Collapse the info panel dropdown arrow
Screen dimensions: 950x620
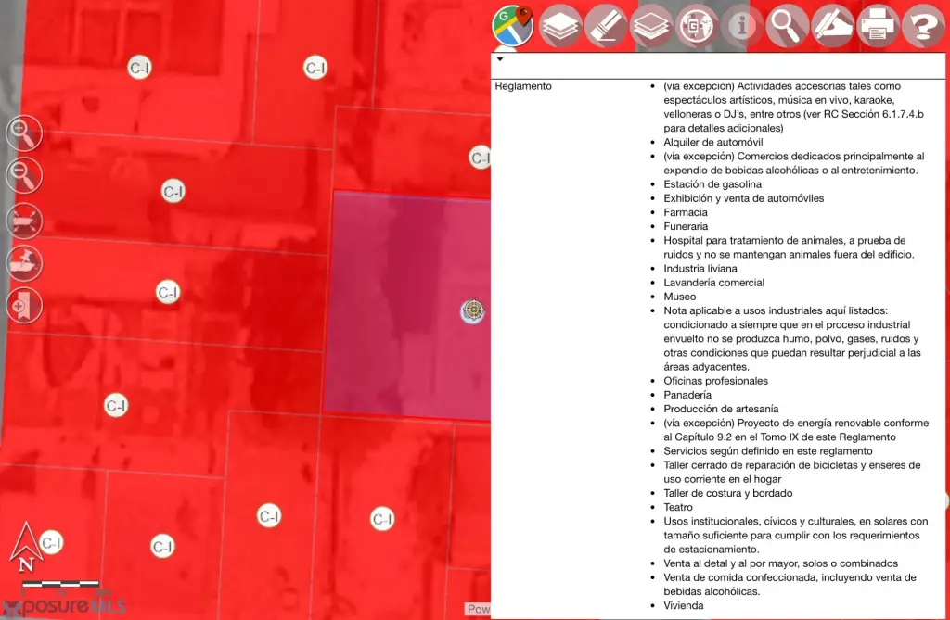click(500, 59)
